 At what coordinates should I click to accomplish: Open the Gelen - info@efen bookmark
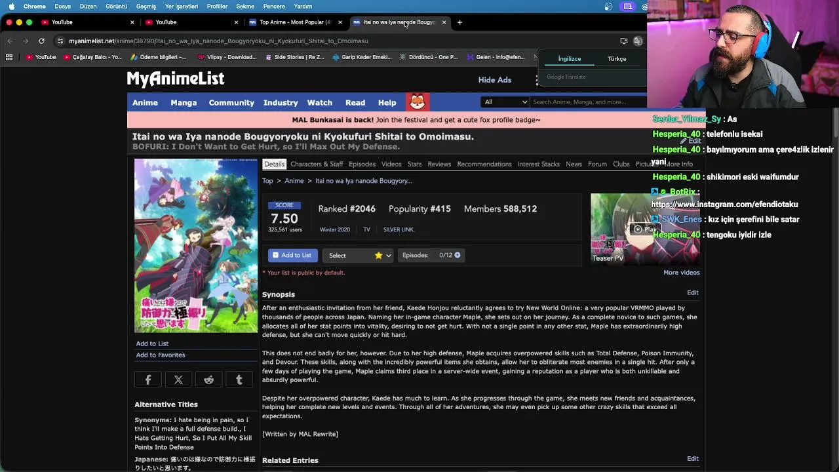(x=496, y=57)
